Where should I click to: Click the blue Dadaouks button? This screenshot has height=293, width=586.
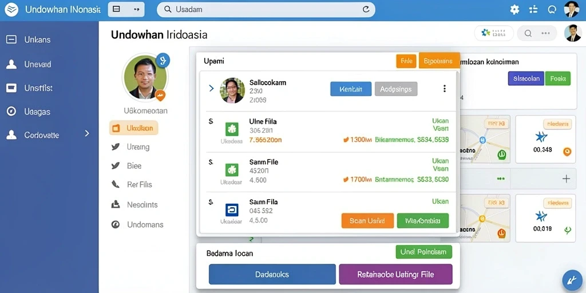coord(272,274)
